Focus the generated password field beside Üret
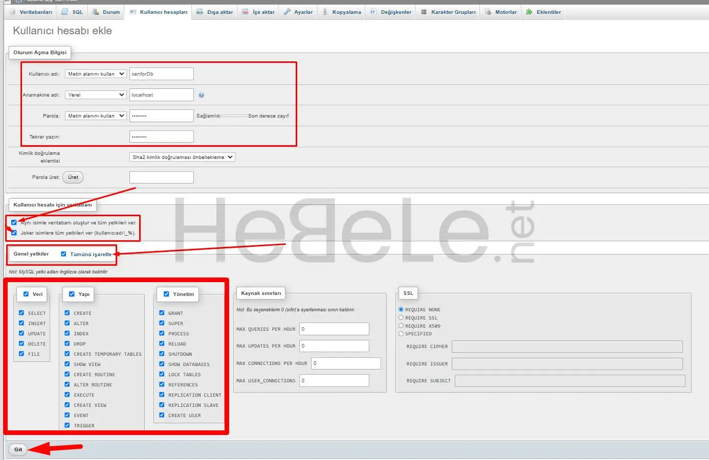This screenshot has height=460, width=709. pyautogui.click(x=162, y=177)
